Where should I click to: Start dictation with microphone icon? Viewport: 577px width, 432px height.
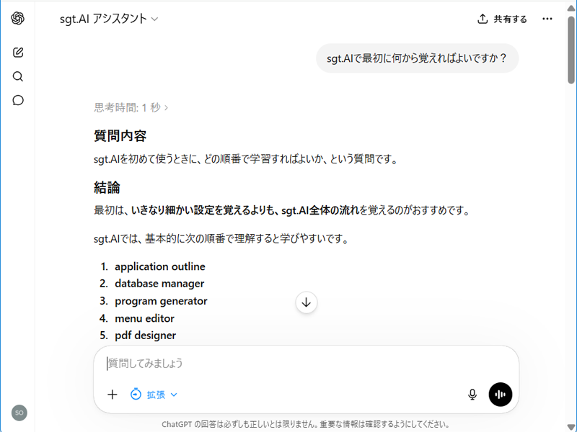472,395
